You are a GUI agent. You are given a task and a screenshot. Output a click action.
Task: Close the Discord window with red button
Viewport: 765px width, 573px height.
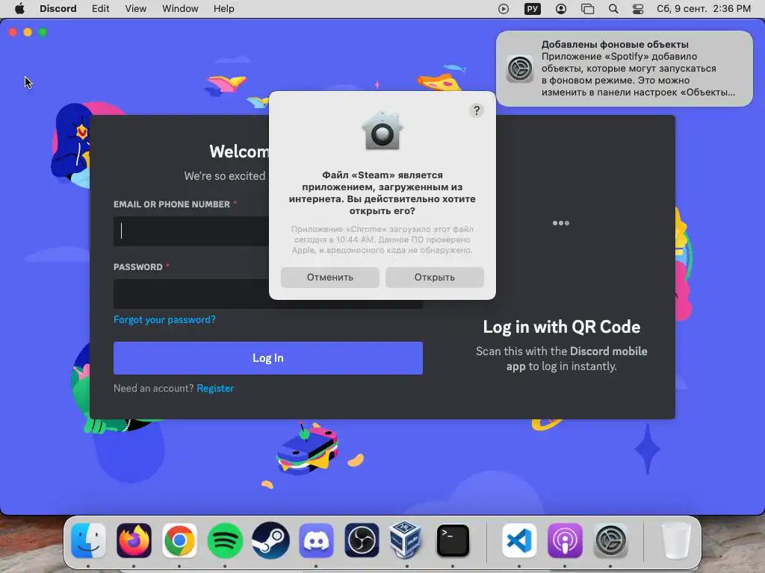(13, 32)
